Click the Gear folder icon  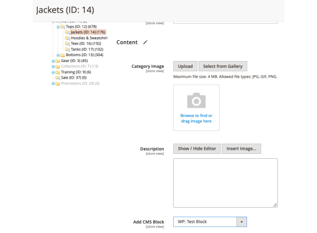[58, 61]
